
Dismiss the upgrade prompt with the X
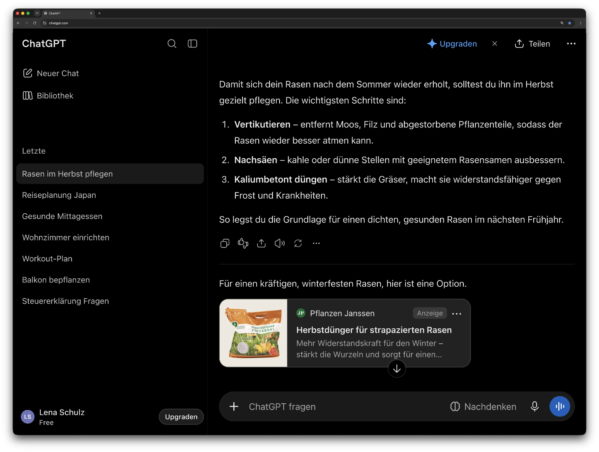click(495, 44)
